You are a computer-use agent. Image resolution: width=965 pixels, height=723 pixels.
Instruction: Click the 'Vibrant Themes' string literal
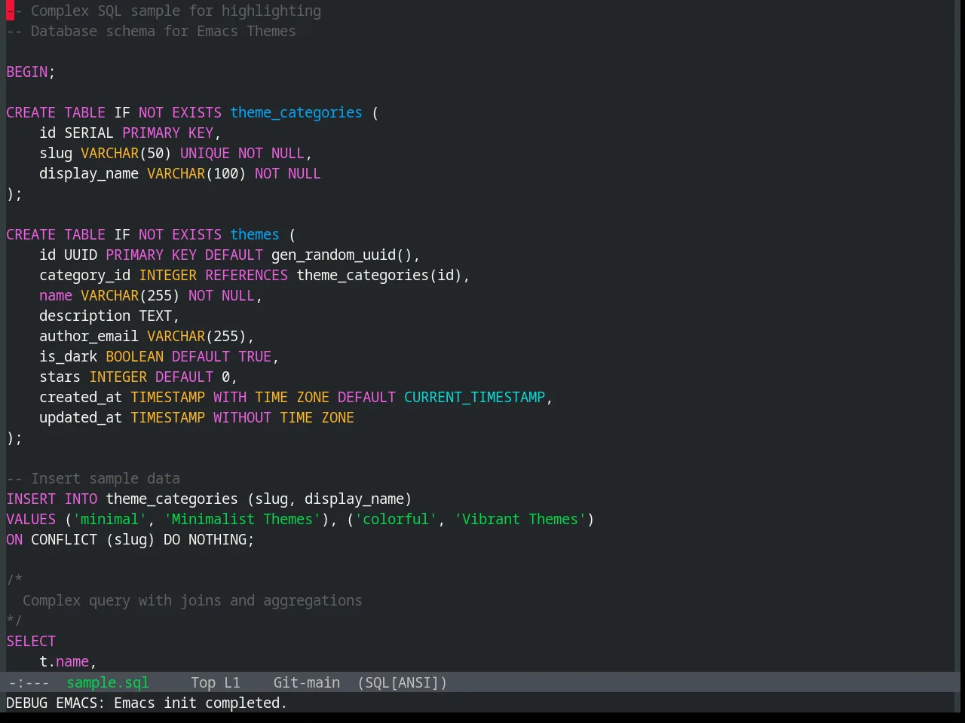[x=520, y=520]
